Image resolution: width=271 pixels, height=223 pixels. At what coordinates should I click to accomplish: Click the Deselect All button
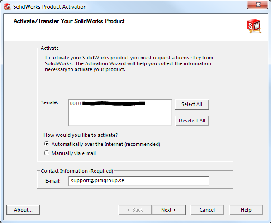[x=192, y=121]
